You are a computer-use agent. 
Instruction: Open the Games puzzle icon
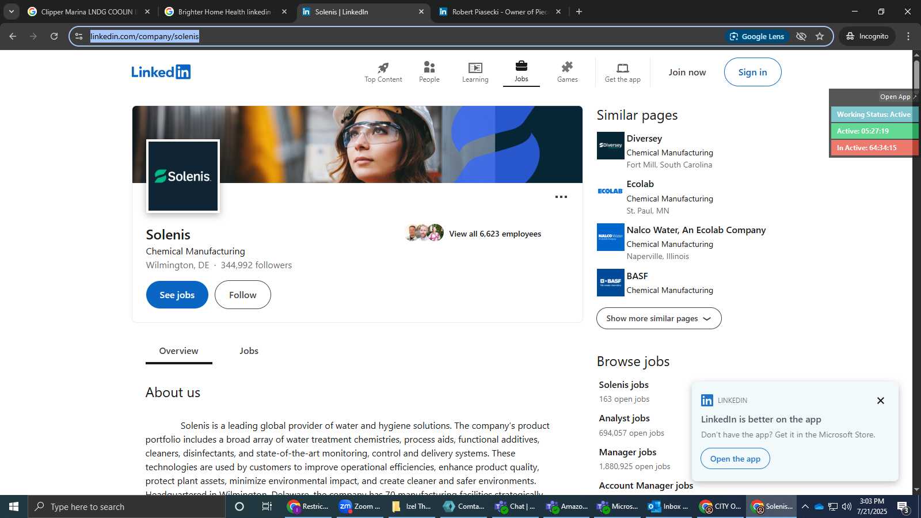pos(567,67)
